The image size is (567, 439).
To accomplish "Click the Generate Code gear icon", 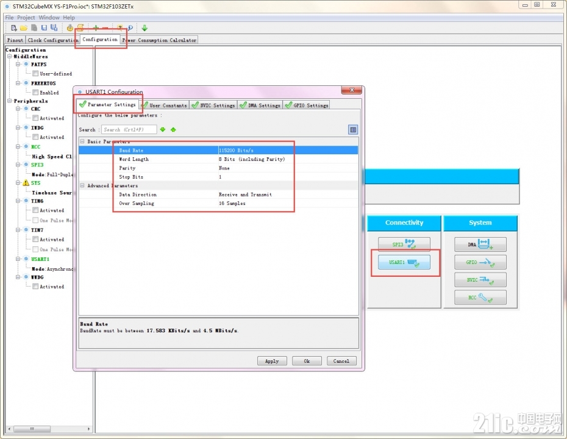I will [x=70, y=28].
